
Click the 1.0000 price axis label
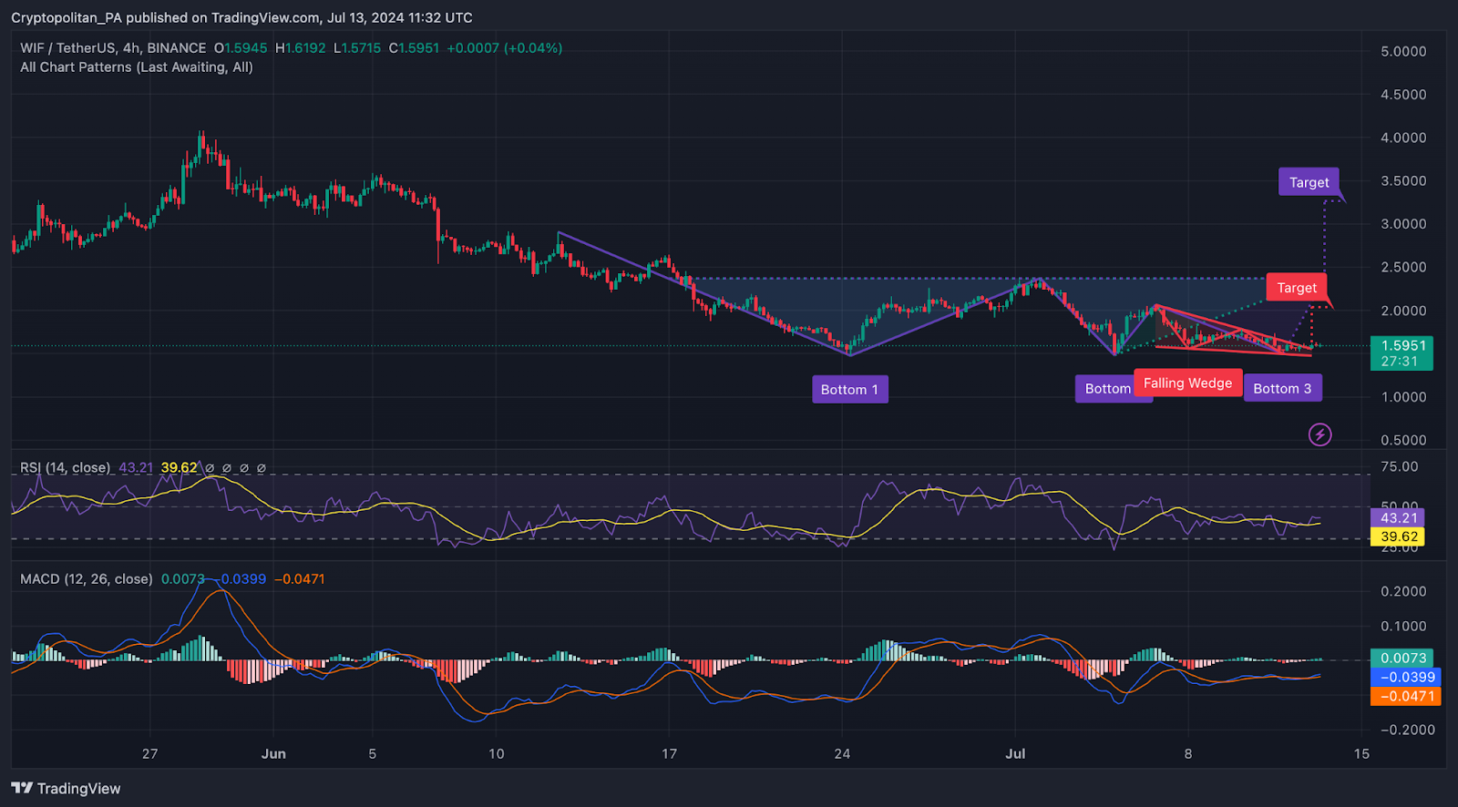click(1403, 397)
